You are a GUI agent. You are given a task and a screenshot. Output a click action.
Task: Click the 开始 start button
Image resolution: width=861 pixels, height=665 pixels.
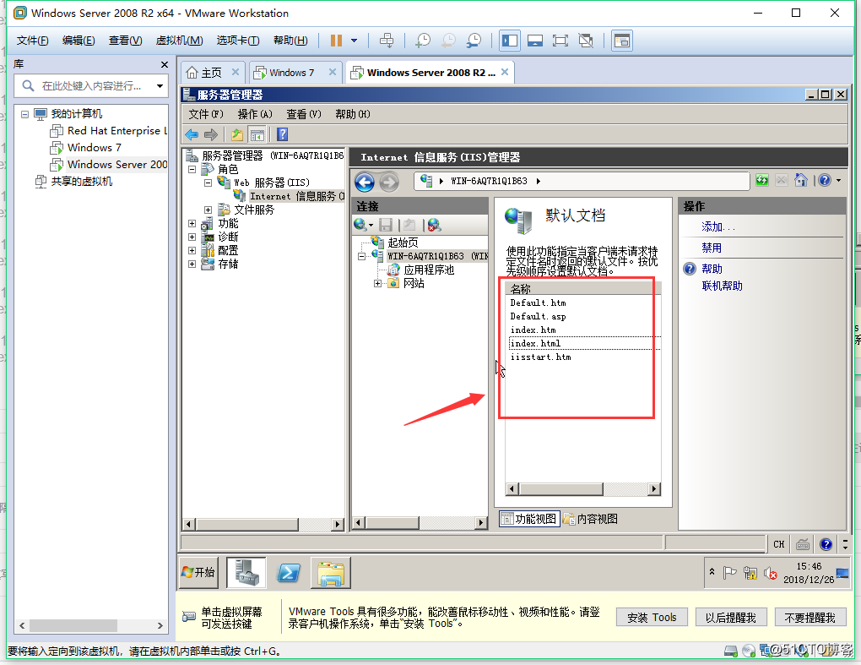click(198, 573)
